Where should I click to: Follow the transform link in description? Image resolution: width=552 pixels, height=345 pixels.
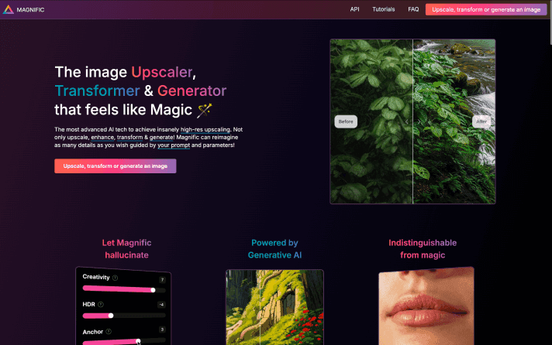click(129, 138)
